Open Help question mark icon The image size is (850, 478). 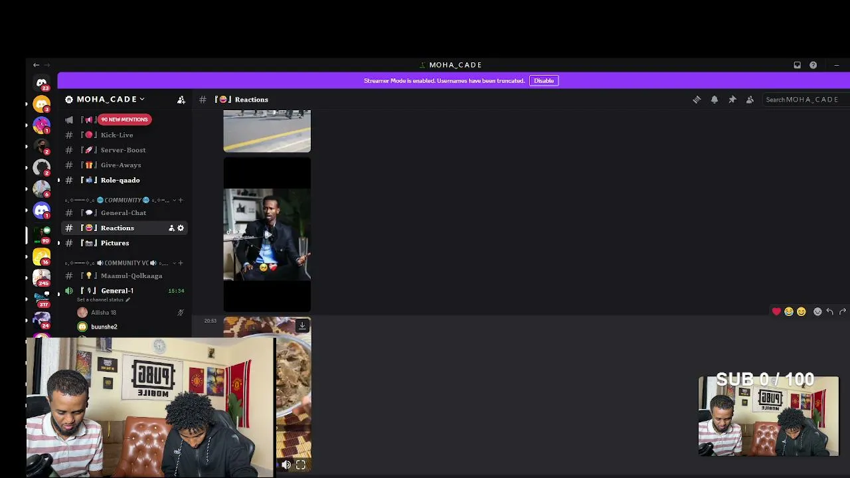[813, 65]
